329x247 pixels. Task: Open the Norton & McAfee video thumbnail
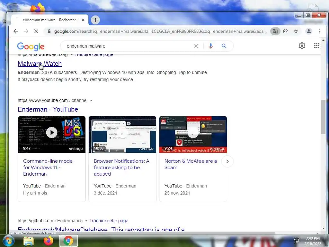coord(193,134)
